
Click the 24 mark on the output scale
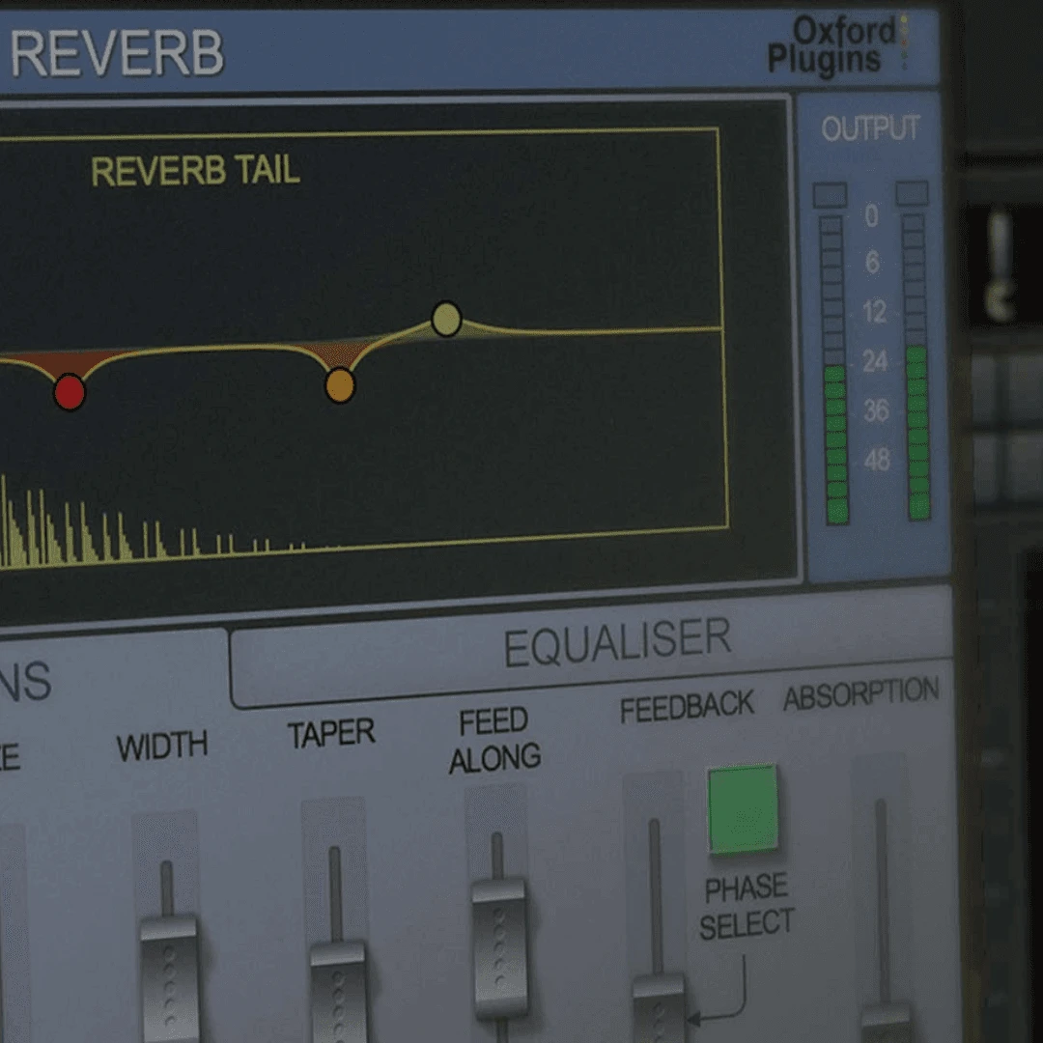coord(875,361)
